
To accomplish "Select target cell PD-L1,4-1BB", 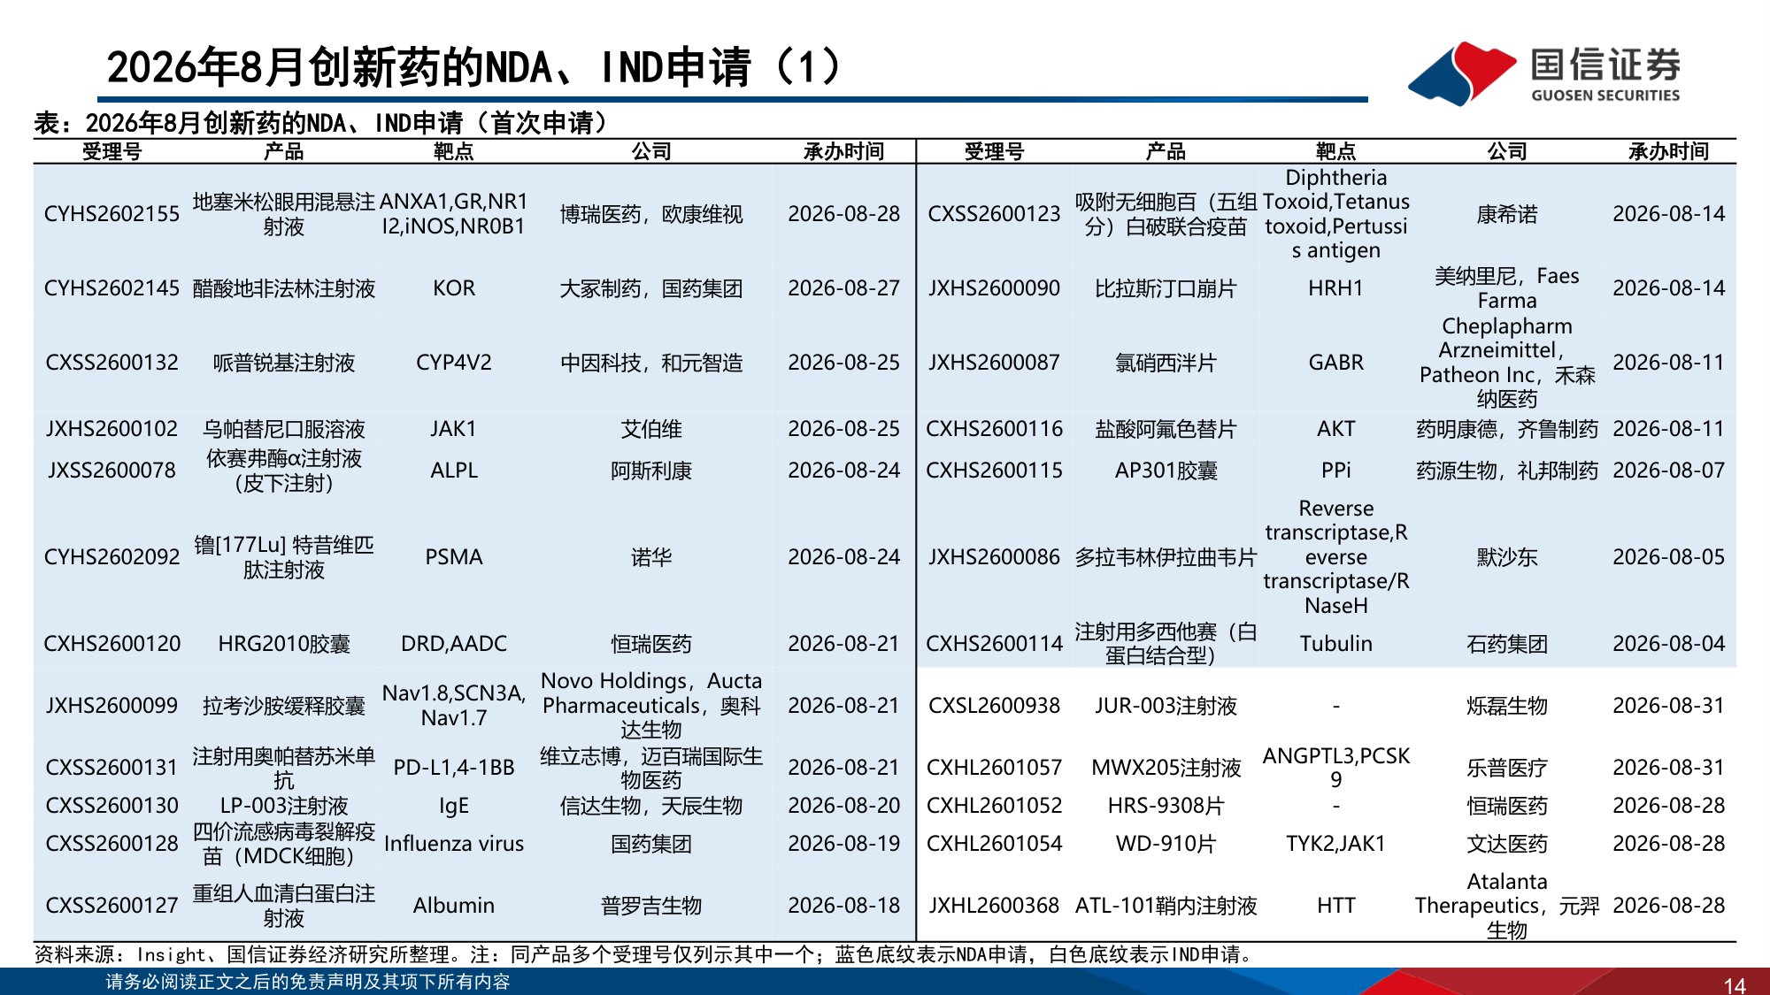I will pyautogui.click(x=454, y=768).
